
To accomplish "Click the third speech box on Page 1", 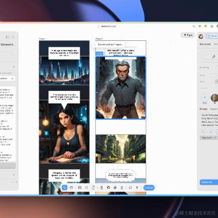I will [64, 176].
